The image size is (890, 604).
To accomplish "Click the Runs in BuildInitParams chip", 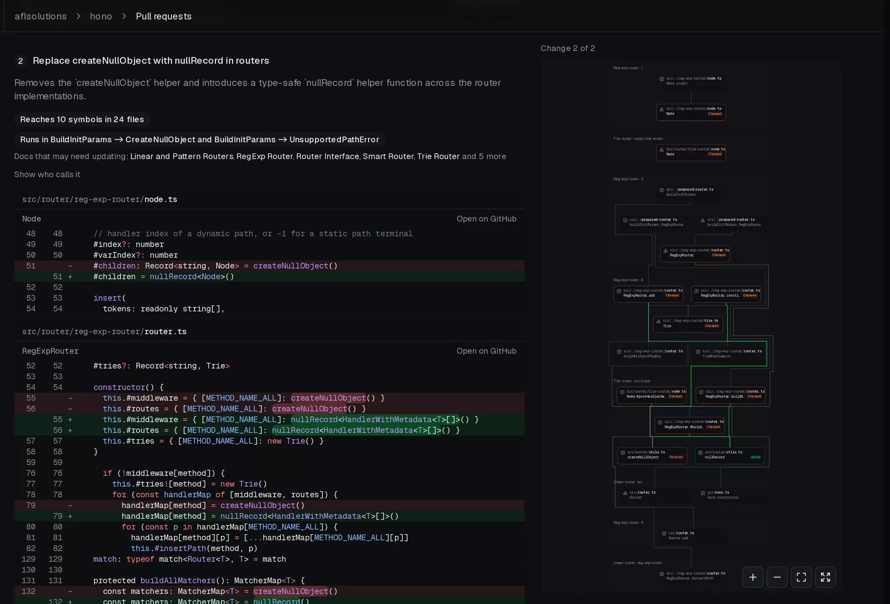I will pos(199,140).
